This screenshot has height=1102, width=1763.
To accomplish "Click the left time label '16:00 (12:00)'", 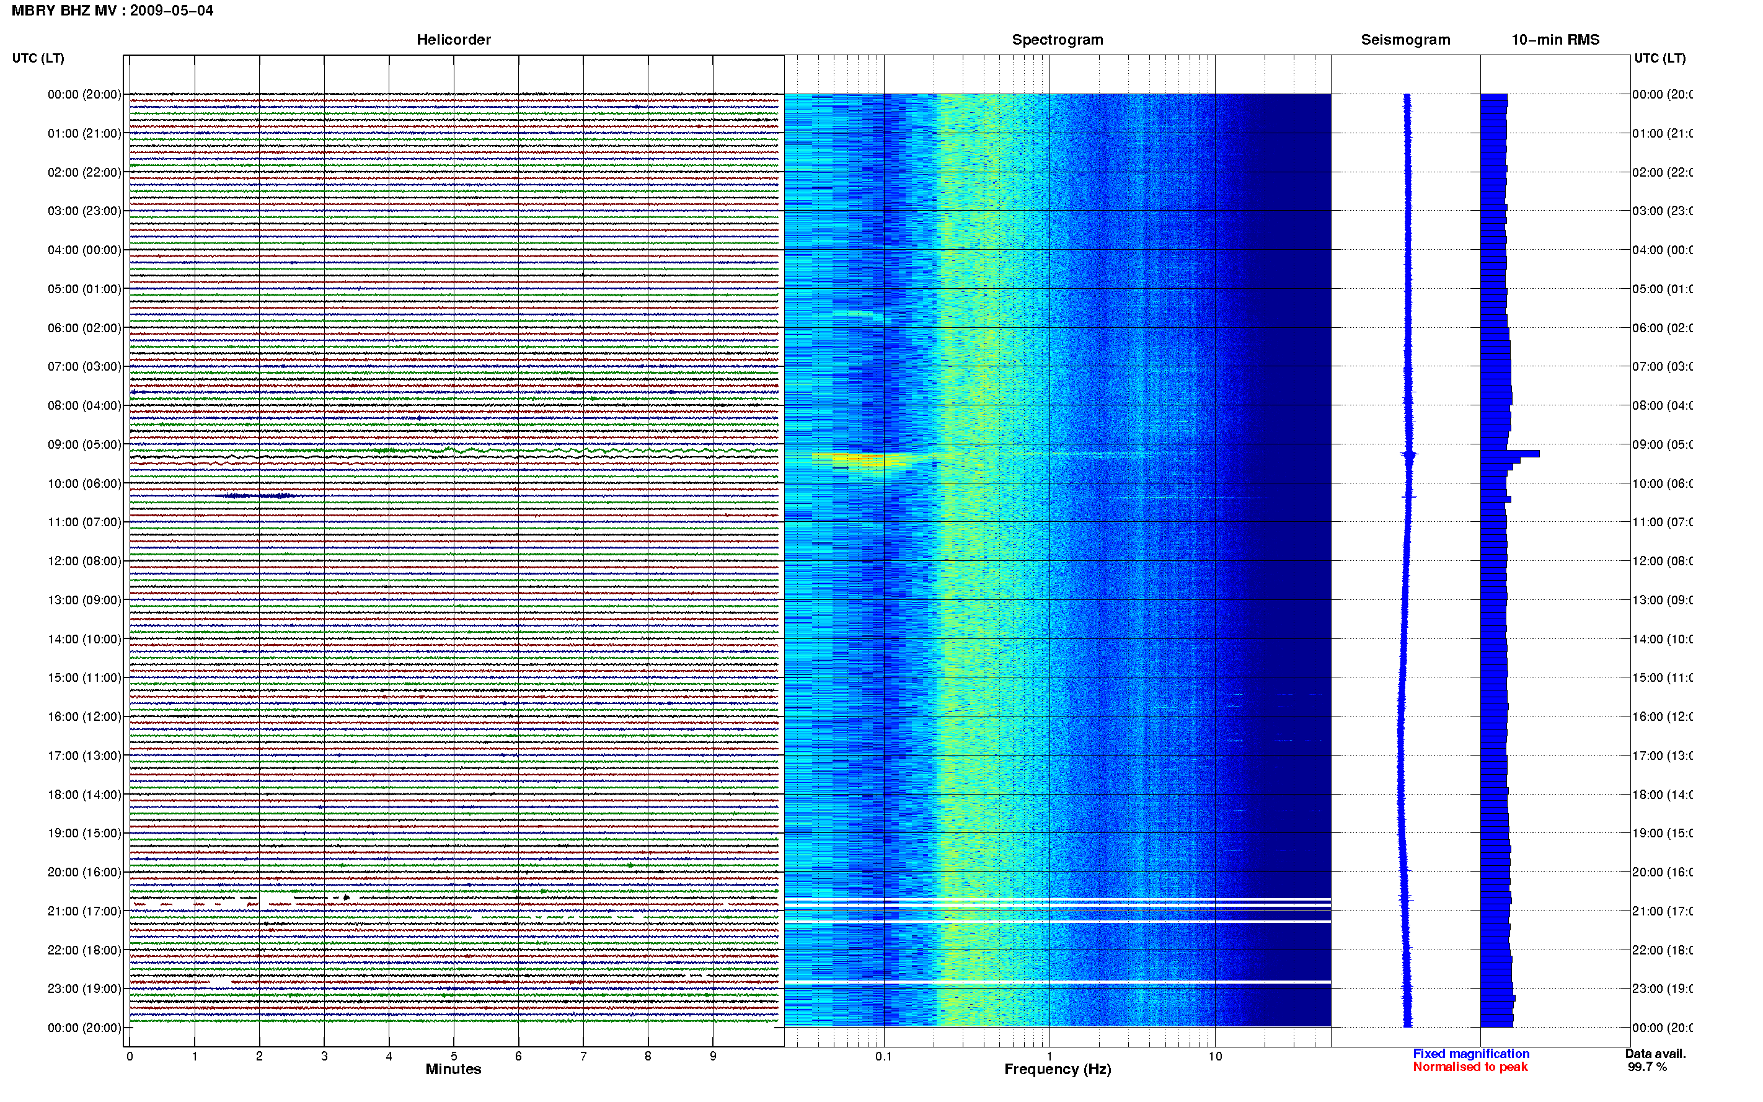I will click(84, 716).
